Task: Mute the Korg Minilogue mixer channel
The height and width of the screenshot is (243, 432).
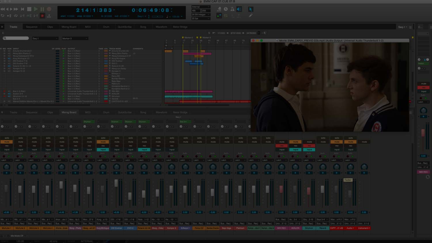Action: point(103,142)
